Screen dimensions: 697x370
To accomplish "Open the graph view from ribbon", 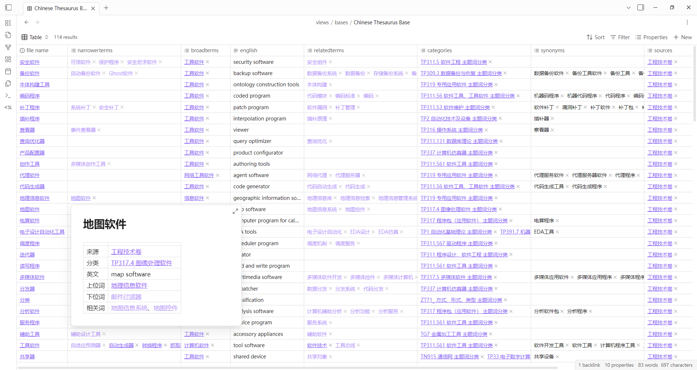I will 8,47.
